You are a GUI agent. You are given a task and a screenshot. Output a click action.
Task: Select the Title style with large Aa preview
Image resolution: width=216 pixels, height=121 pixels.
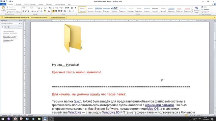(x=114, y=9)
